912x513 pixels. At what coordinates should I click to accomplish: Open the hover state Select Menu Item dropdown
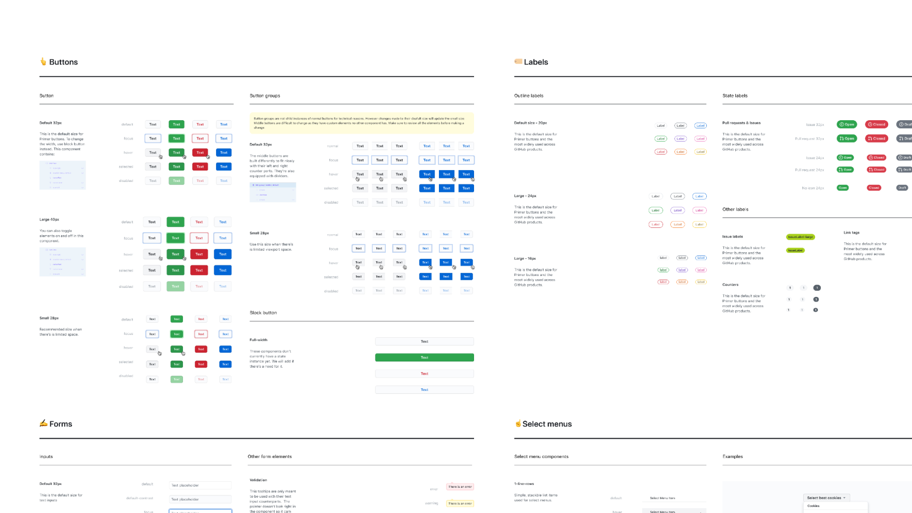click(x=674, y=512)
